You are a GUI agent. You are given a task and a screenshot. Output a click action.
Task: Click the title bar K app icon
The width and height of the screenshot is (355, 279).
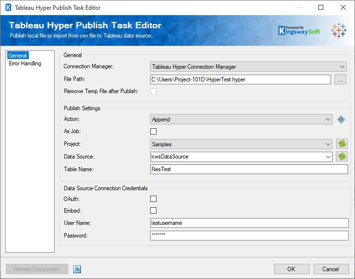[8, 7]
